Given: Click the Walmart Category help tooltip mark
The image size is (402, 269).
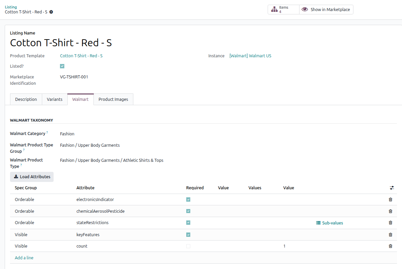Looking at the screenshot, I should coord(47,132).
